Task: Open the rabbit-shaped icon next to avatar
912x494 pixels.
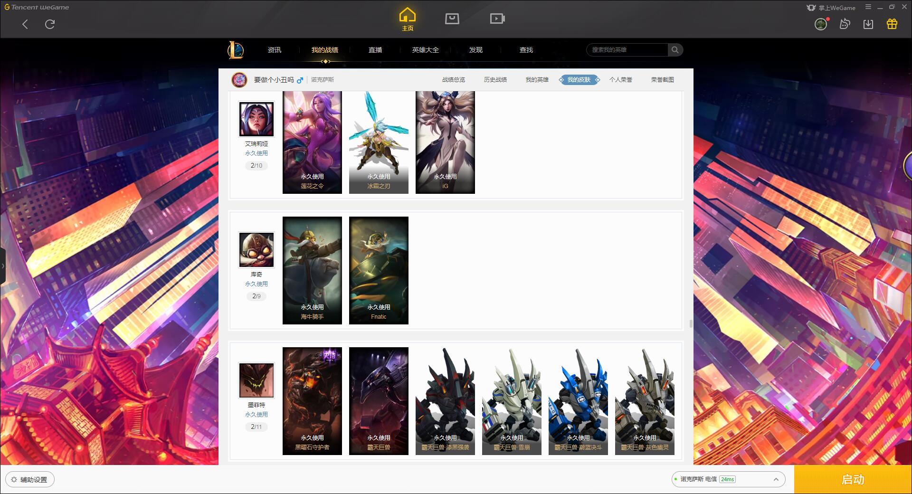Action: [x=845, y=24]
